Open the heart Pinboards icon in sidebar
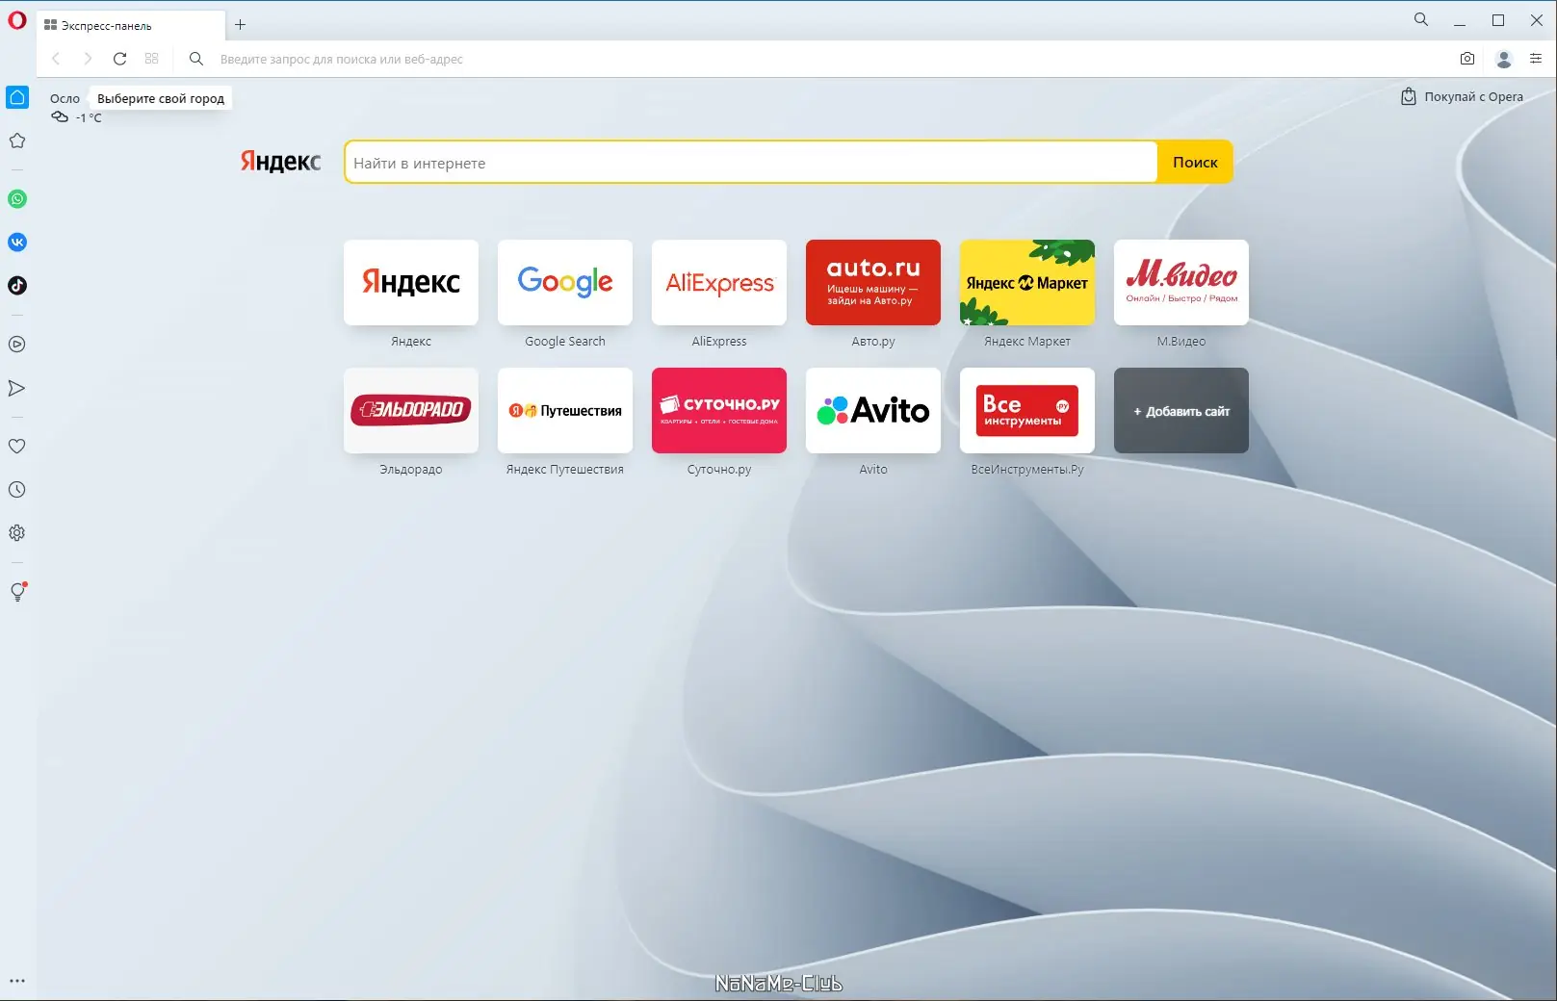The image size is (1557, 1001). coord(17,447)
